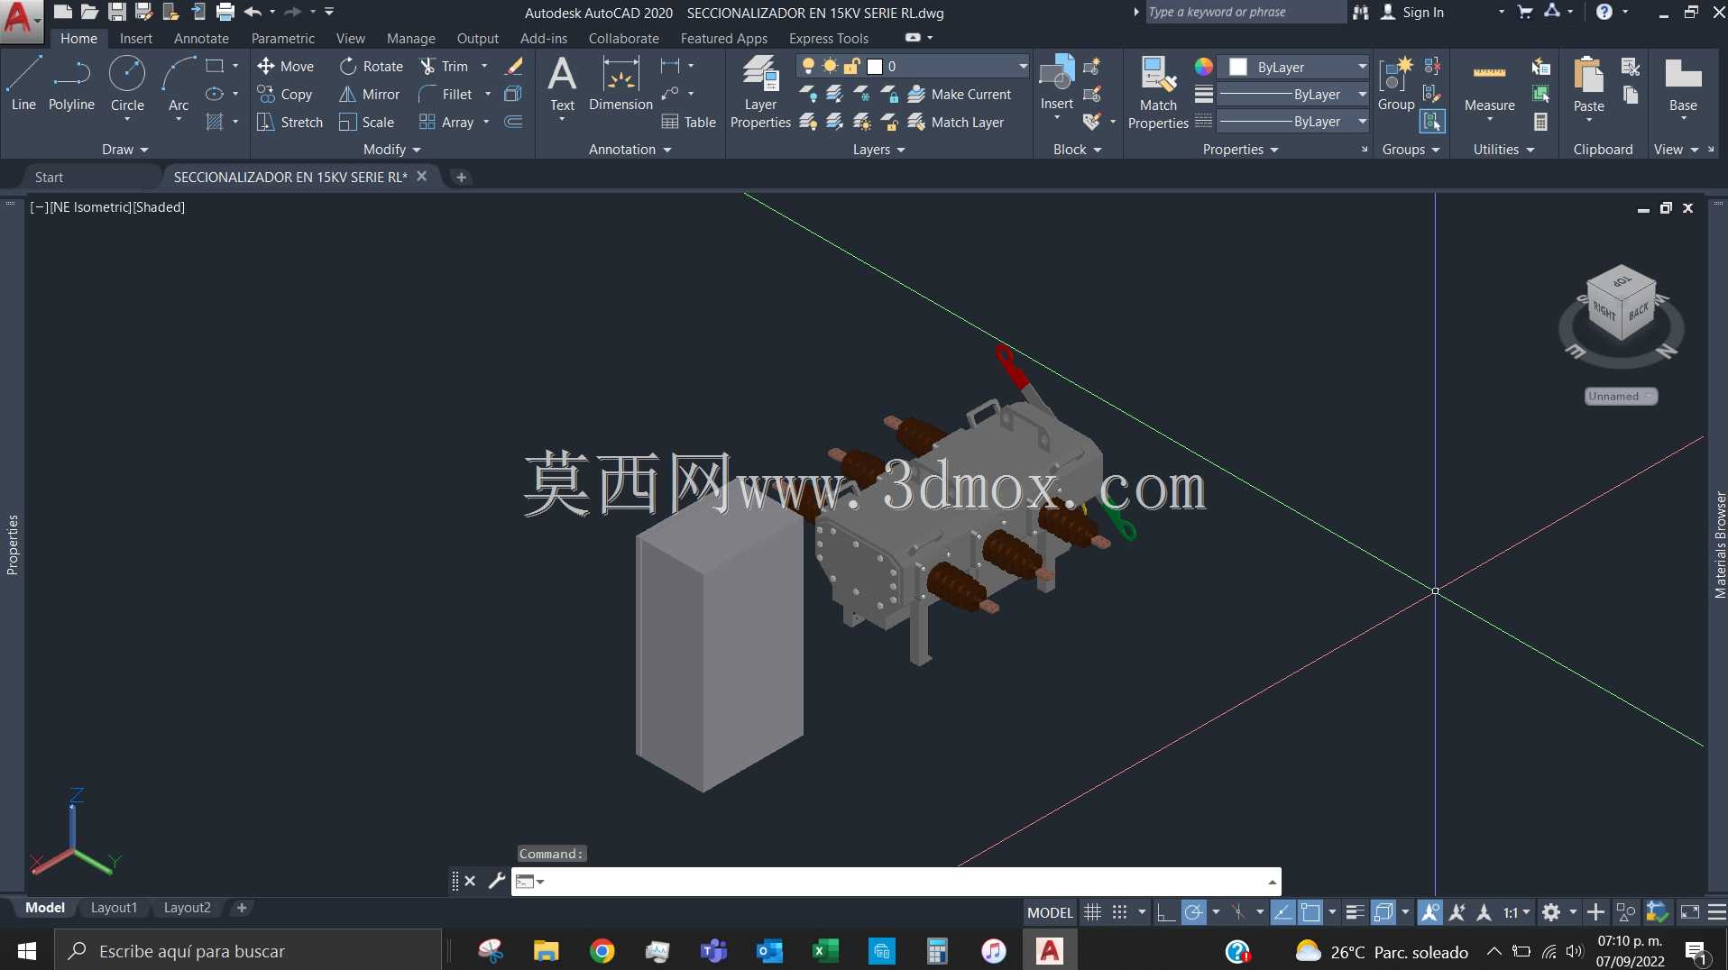The height and width of the screenshot is (970, 1728).
Task: Expand the Draw panel
Action: coord(124,150)
